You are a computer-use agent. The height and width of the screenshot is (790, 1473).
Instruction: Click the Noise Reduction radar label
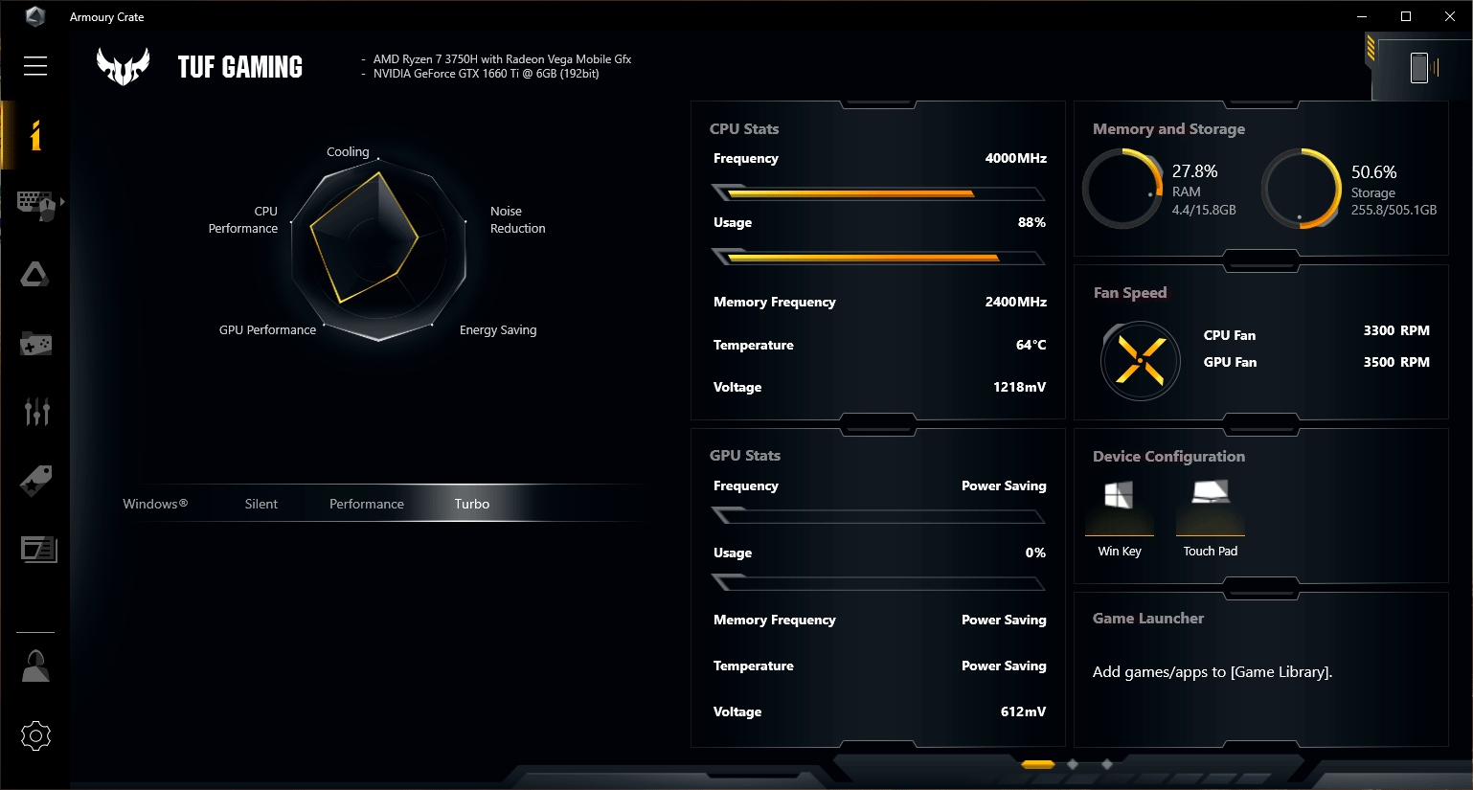518,219
